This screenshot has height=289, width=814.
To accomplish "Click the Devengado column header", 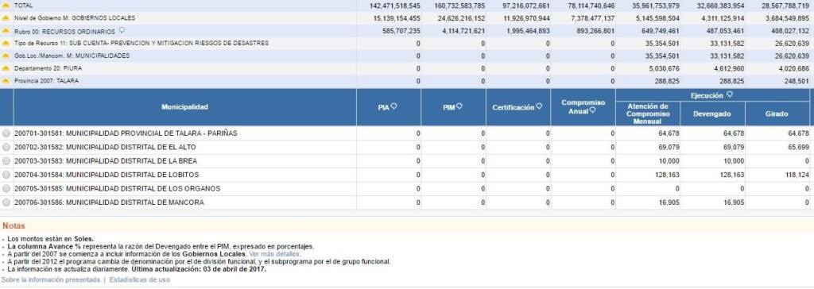I will point(712,114).
